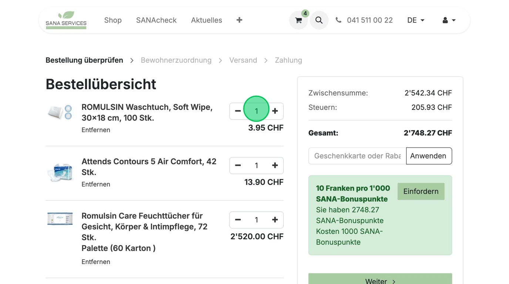Open Attends Contours 5 Air Comfort title

[x=149, y=167]
